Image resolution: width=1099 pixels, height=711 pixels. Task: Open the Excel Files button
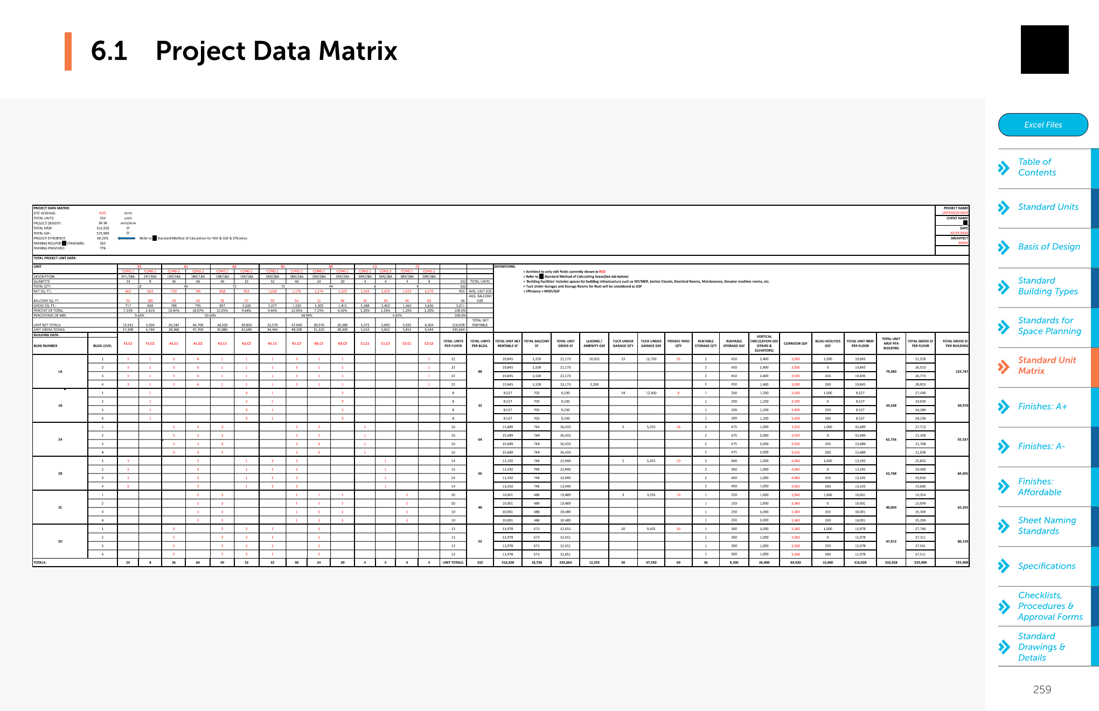(1042, 125)
